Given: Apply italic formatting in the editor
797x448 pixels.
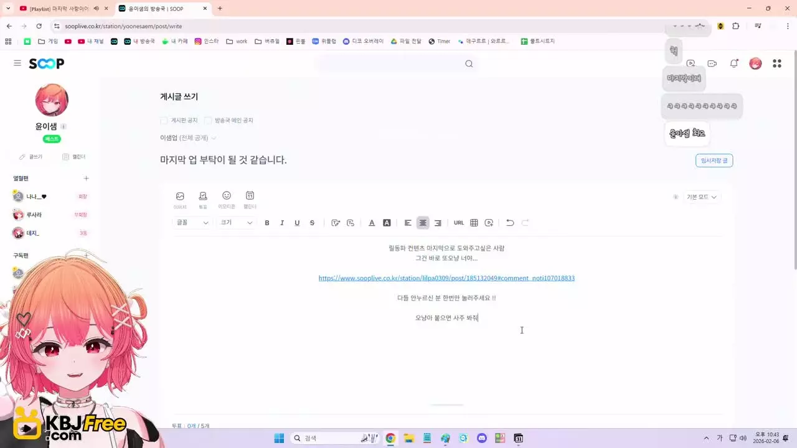Looking at the screenshot, I should [x=282, y=223].
